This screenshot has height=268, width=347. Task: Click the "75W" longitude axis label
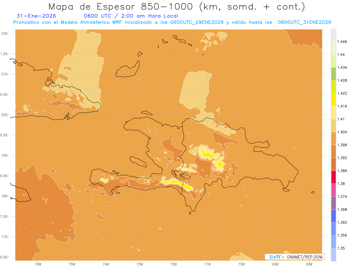coord(72,264)
